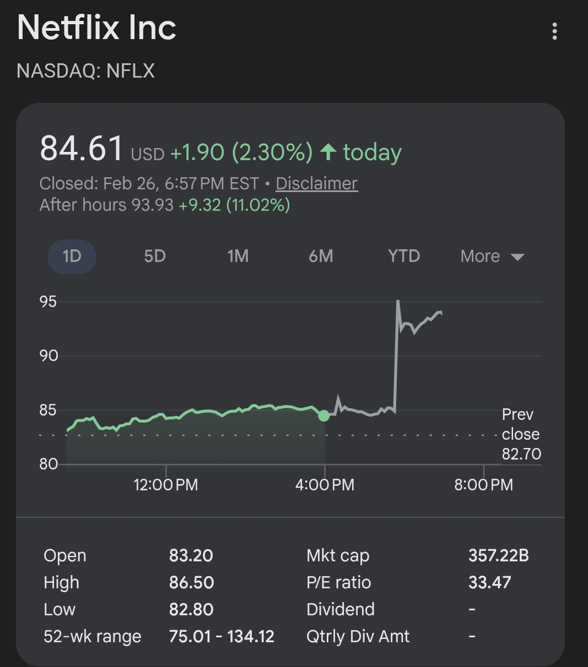Click the green closing price dot on chart
This screenshot has height=667, width=588.
pos(324,415)
